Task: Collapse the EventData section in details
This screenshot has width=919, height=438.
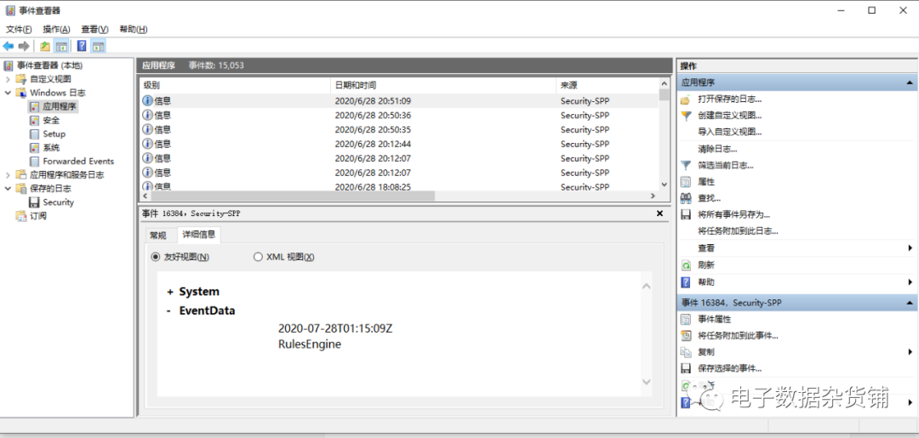Action: 169,311
